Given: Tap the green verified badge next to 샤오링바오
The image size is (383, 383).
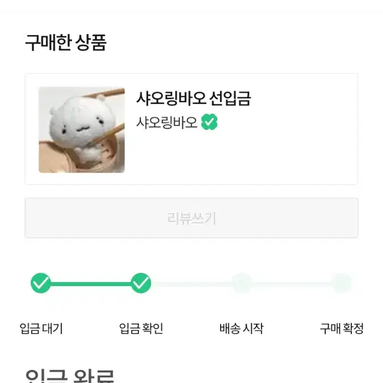Looking at the screenshot, I should point(209,121).
